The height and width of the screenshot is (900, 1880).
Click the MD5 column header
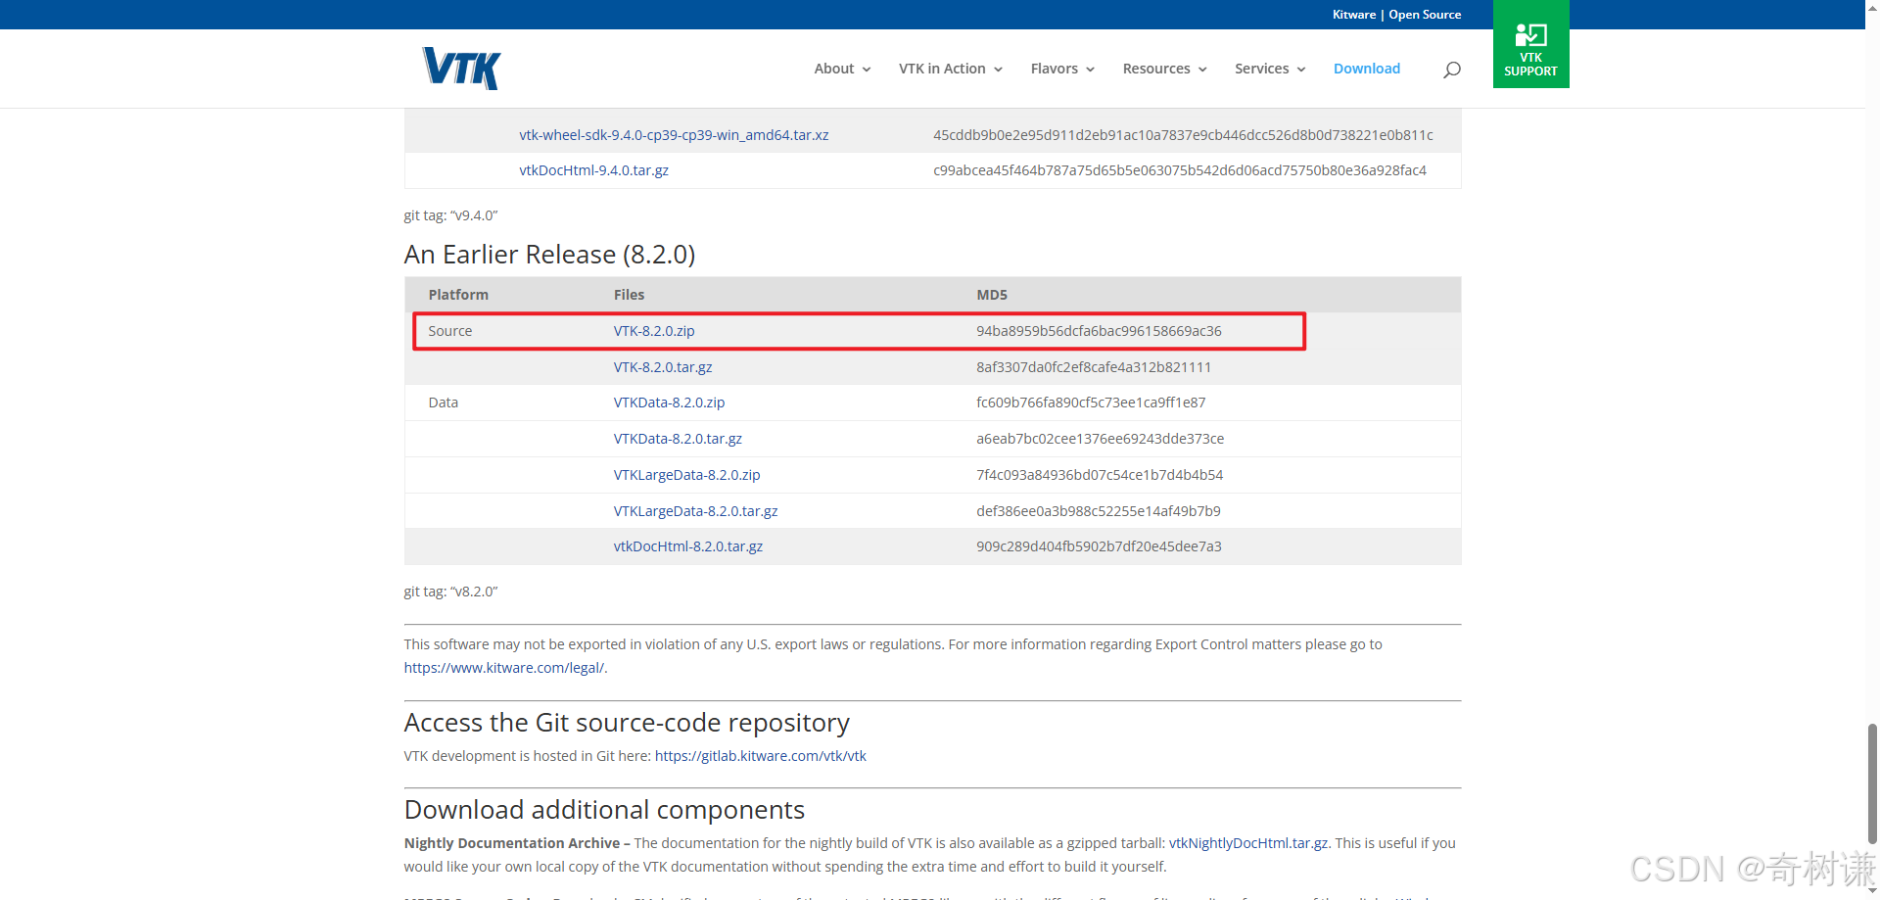point(992,295)
